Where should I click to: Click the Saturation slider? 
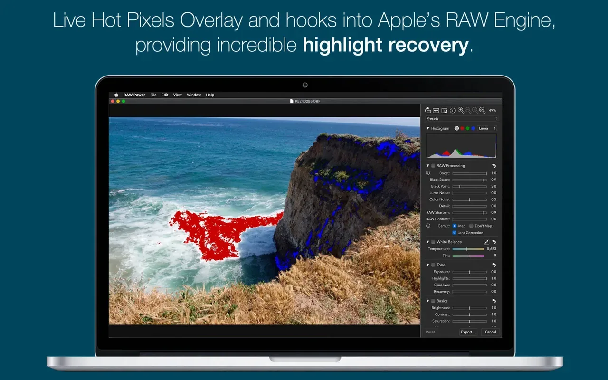pyautogui.click(x=469, y=321)
